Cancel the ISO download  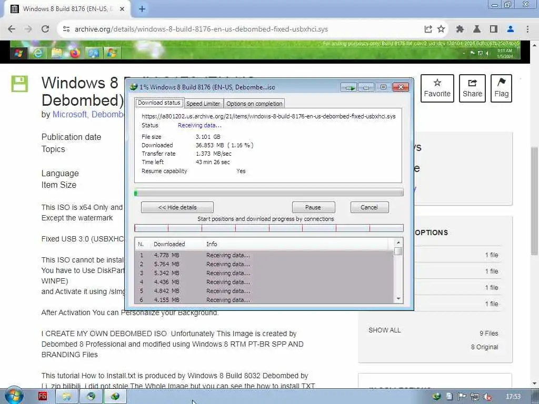(x=369, y=207)
